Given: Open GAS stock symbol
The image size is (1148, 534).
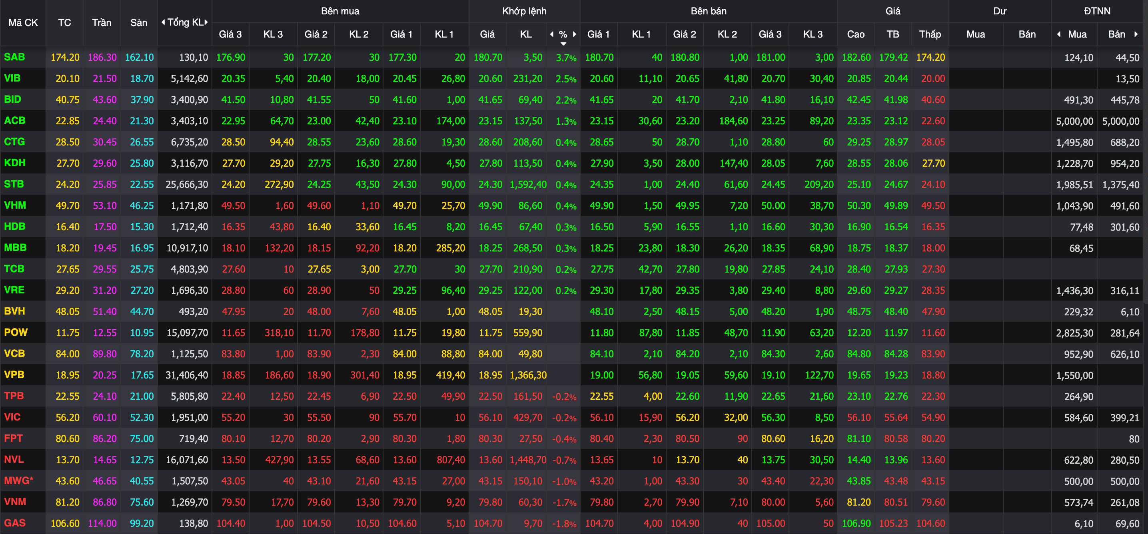Looking at the screenshot, I should pyautogui.click(x=14, y=523).
